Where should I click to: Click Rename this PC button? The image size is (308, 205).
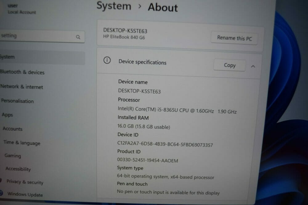[234, 38]
